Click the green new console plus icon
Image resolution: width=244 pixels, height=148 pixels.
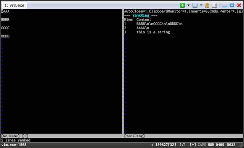click(x=182, y=5)
